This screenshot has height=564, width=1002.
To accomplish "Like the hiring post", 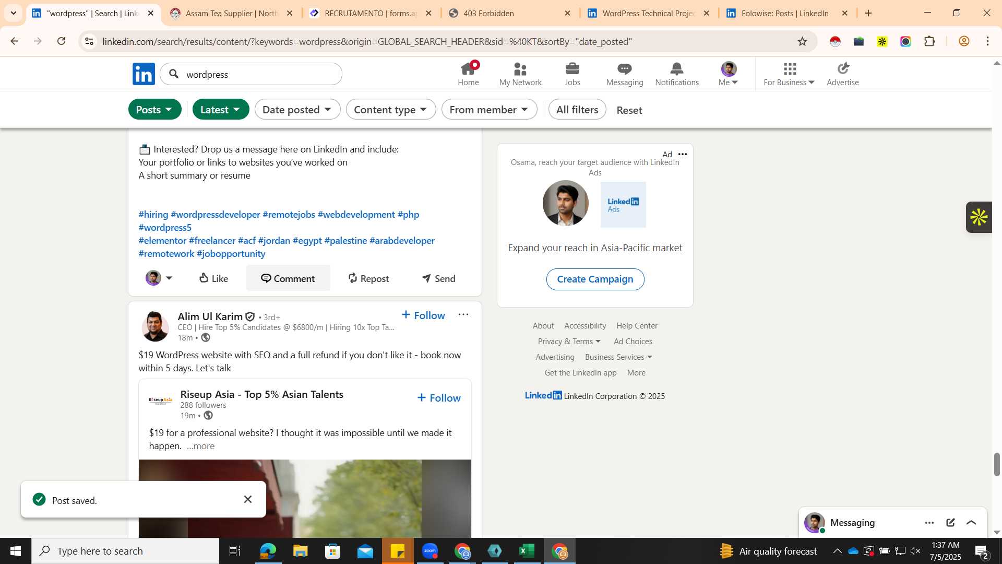I will tap(213, 278).
